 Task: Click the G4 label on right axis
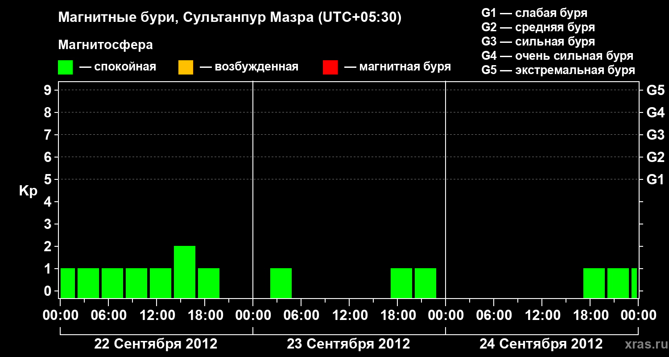click(656, 113)
